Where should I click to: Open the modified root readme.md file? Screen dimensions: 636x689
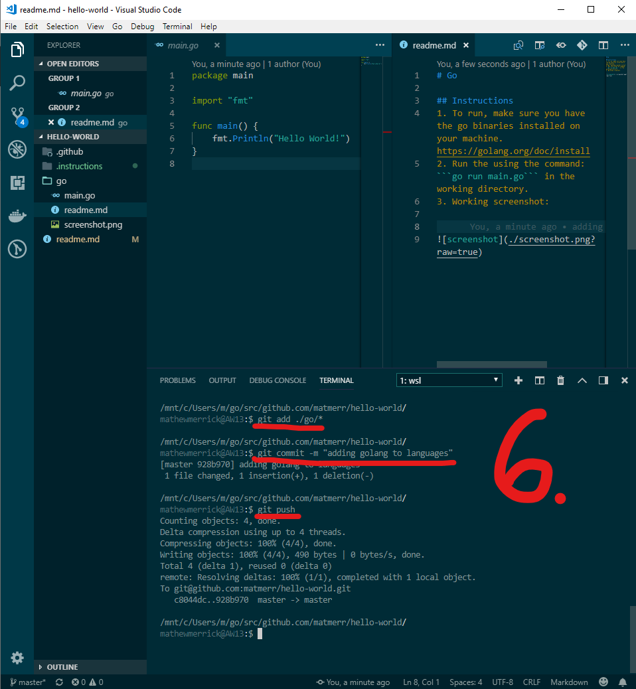click(x=90, y=239)
